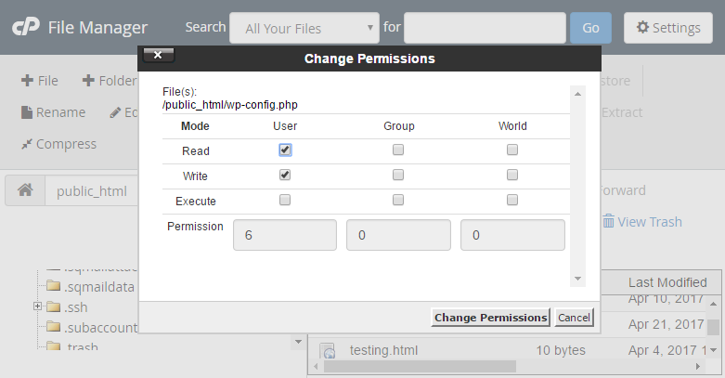725x378 pixels.
Task: Open the All Your Files search dropdown
Action: (x=304, y=29)
